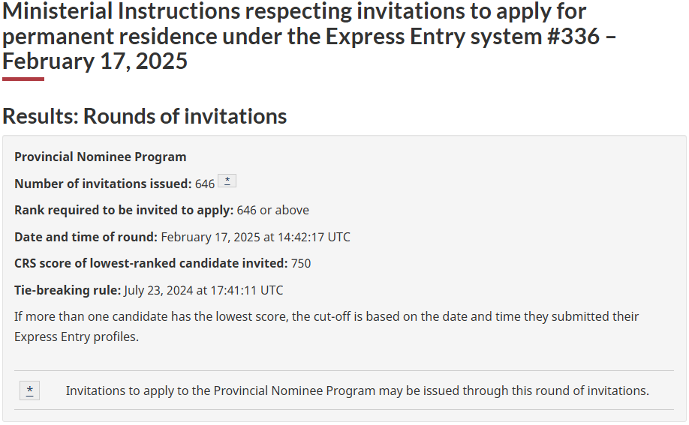This screenshot has width=689, height=425.
Task: Click the "Date and time of round" label
Action: (x=86, y=237)
